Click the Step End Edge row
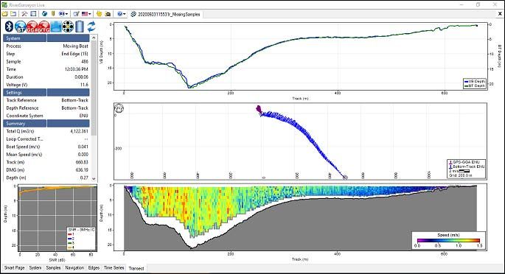Image resolution: width=505 pixels, height=274 pixels. [47, 54]
